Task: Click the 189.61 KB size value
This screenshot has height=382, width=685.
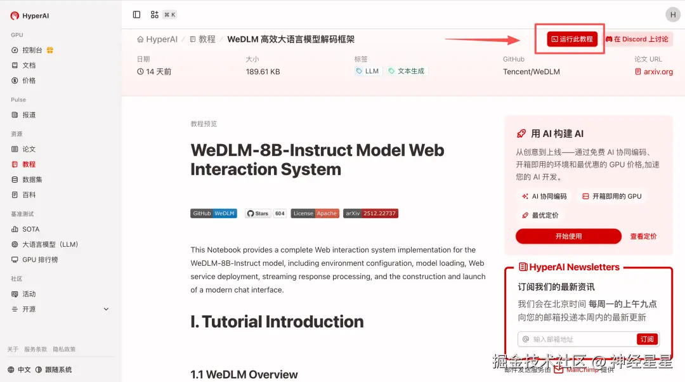Action: (263, 72)
